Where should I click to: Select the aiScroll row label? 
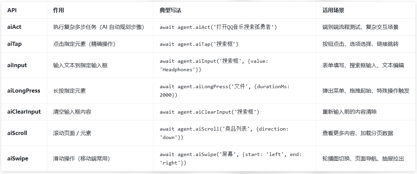(x=17, y=133)
